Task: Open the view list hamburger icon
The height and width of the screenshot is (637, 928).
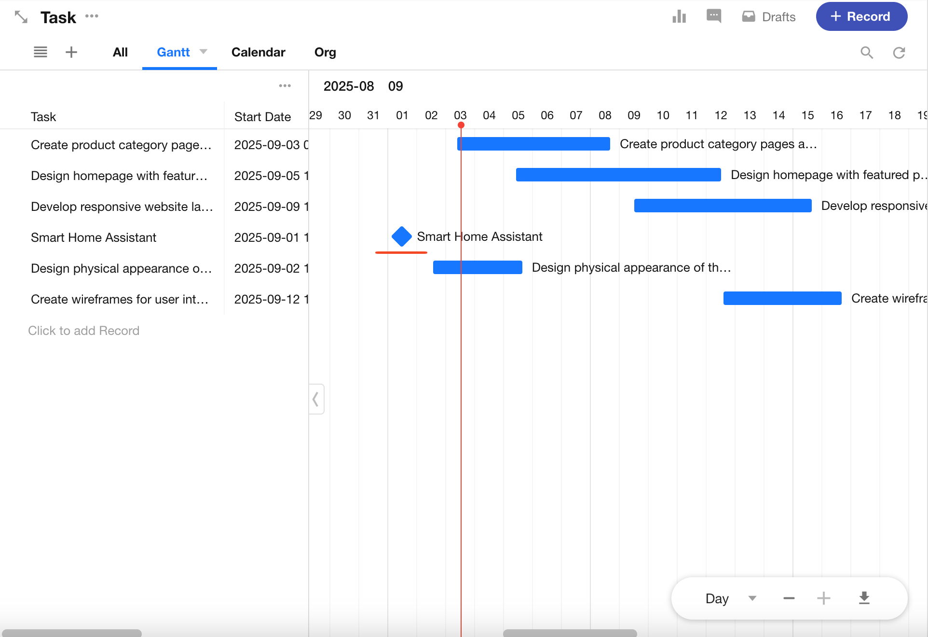Action: point(41,52)
